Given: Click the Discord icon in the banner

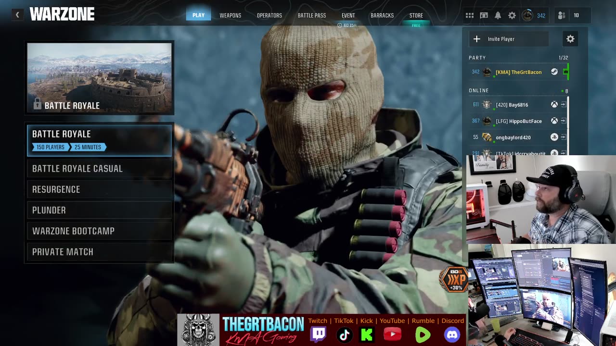Looking at the screenshot, I should click(x=452, y=334).
